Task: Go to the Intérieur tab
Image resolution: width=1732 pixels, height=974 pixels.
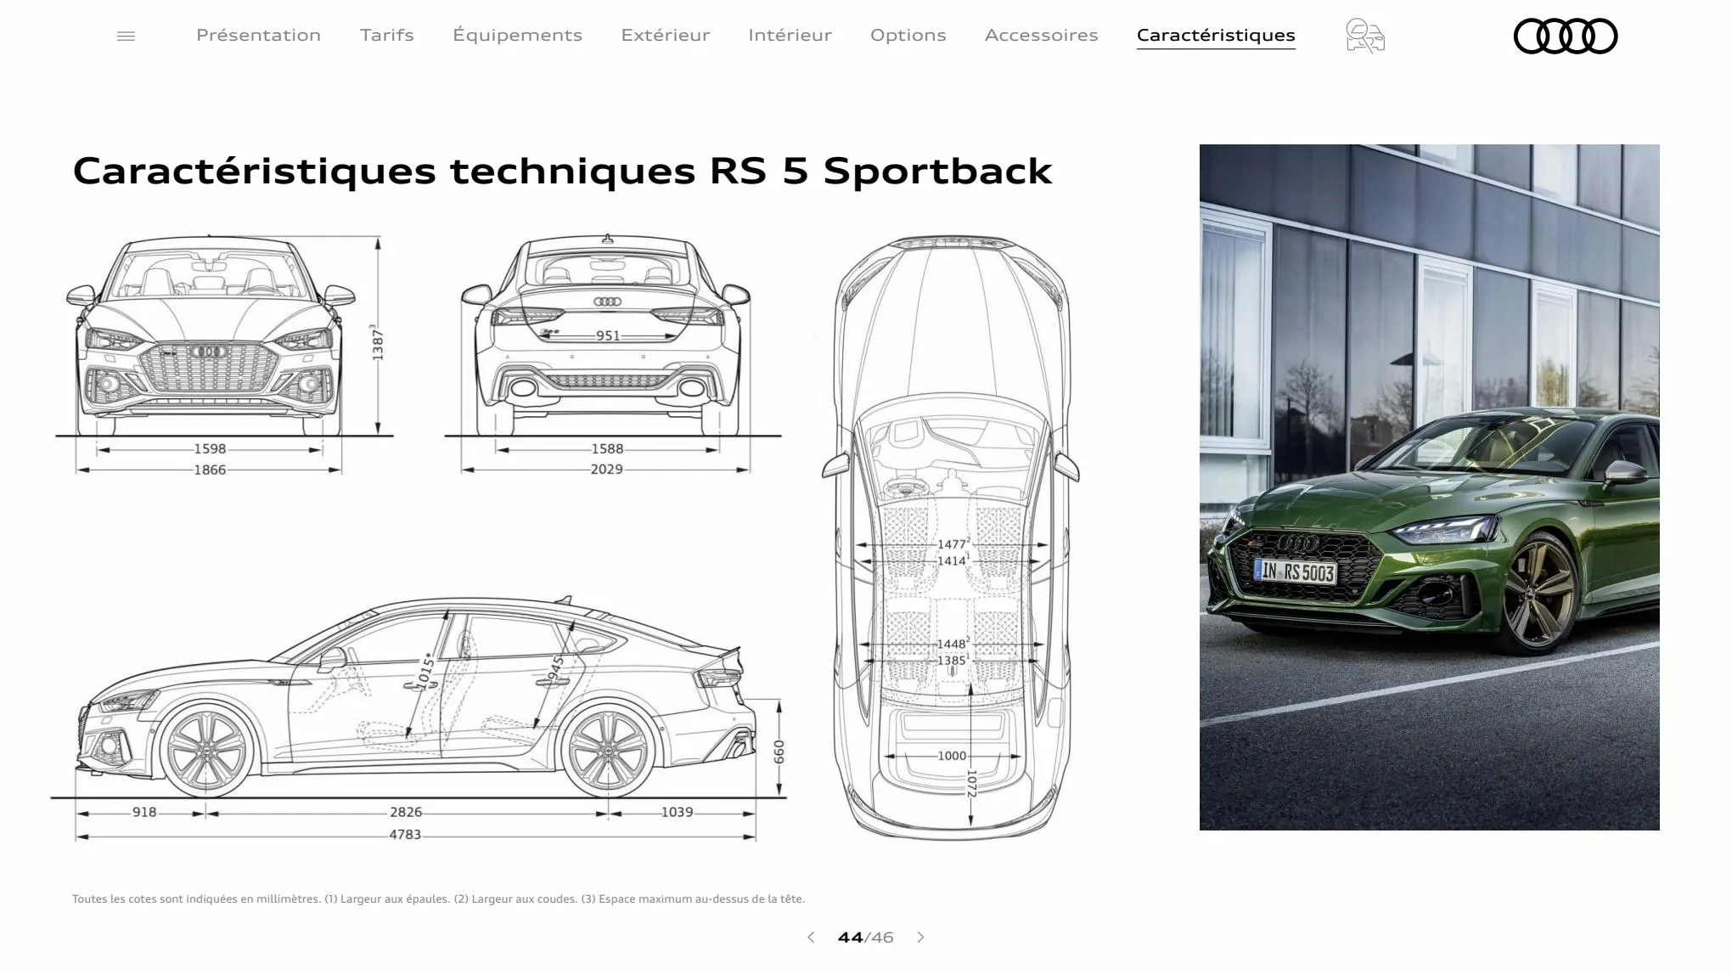Action: (x=790, y=35)
